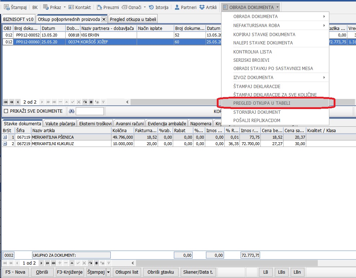Screen dimensions: 356x278
Task: Click the F5 - Nova button
Action: coord(15,272)
